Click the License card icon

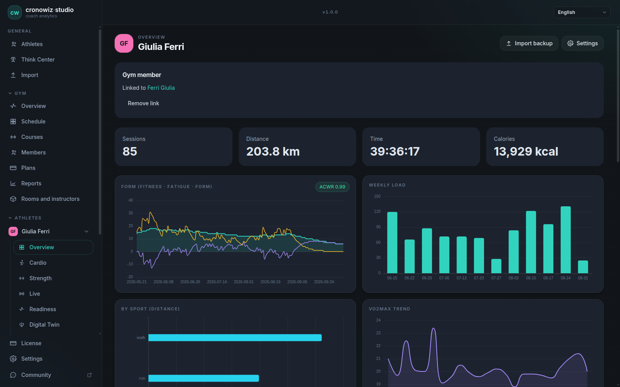click(13, 343)
